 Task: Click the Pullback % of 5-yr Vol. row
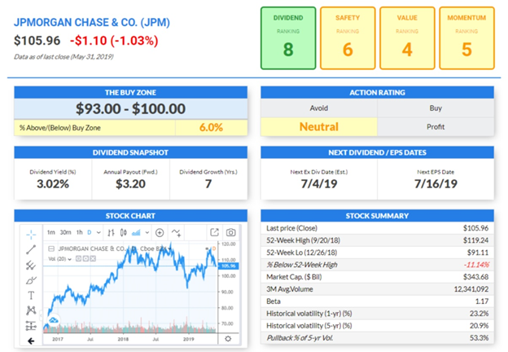(x=378, y=337)
